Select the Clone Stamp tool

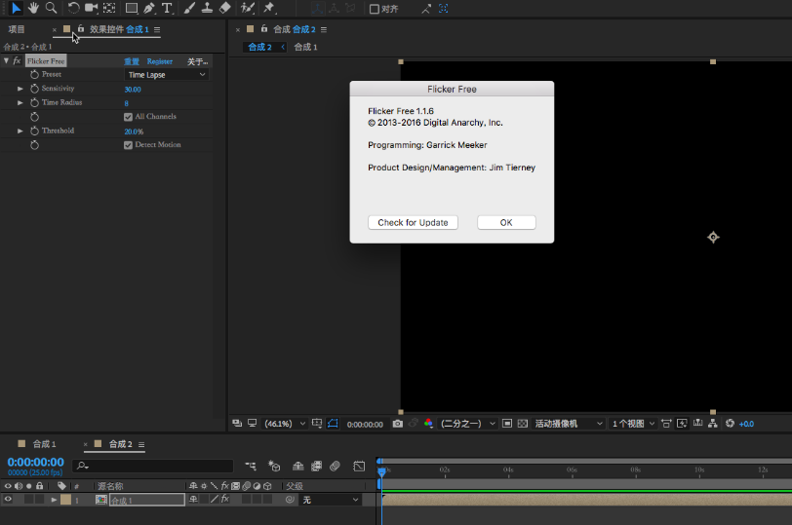(207, 8)
